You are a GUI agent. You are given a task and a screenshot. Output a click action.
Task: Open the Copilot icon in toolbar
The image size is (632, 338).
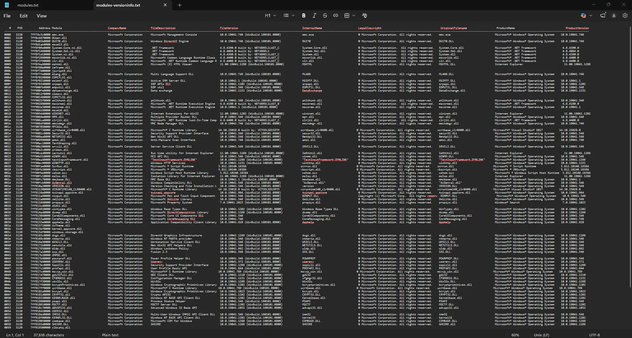tap(583, 15)
